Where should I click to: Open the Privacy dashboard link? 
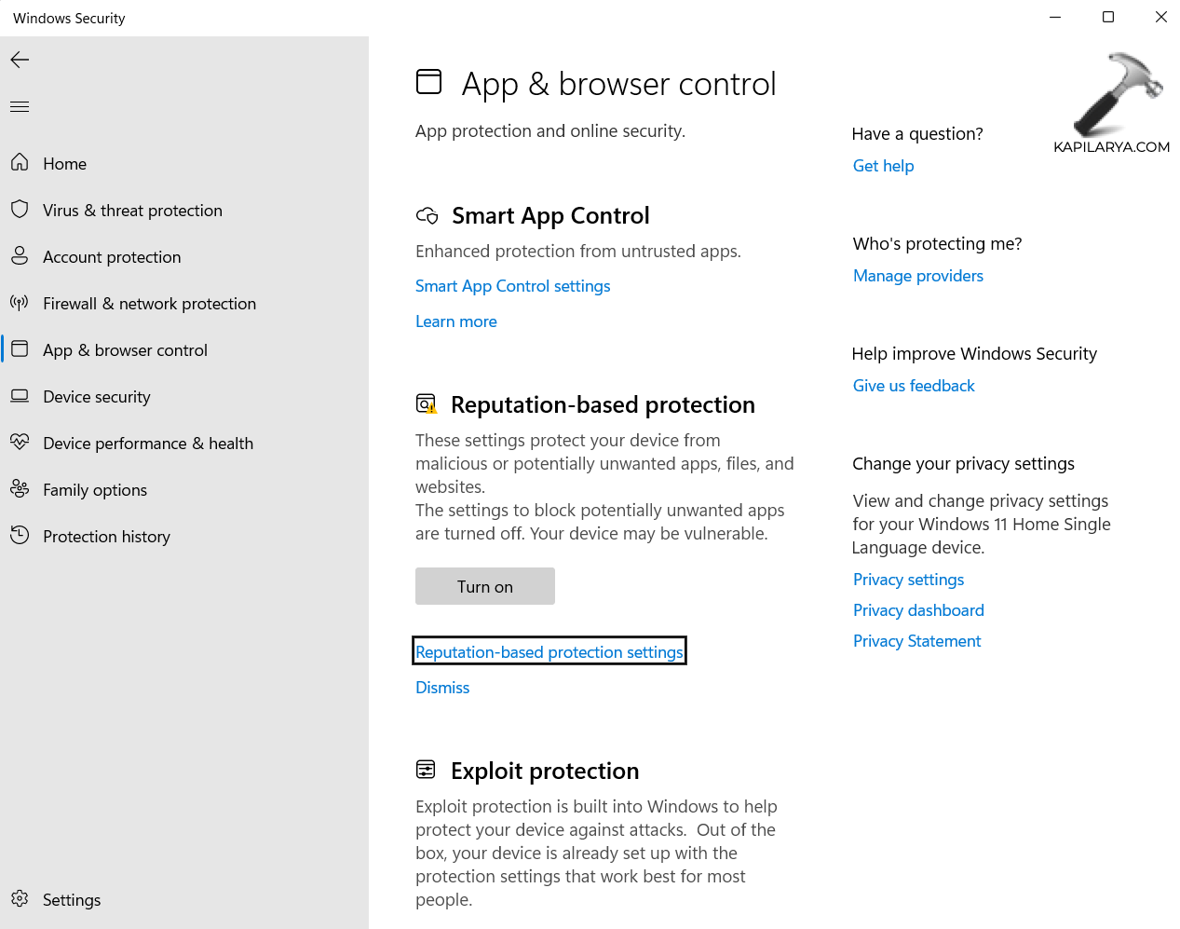point(918,610)
